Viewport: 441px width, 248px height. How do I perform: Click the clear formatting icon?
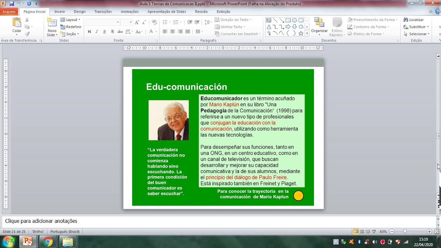[x=154, y=22]
